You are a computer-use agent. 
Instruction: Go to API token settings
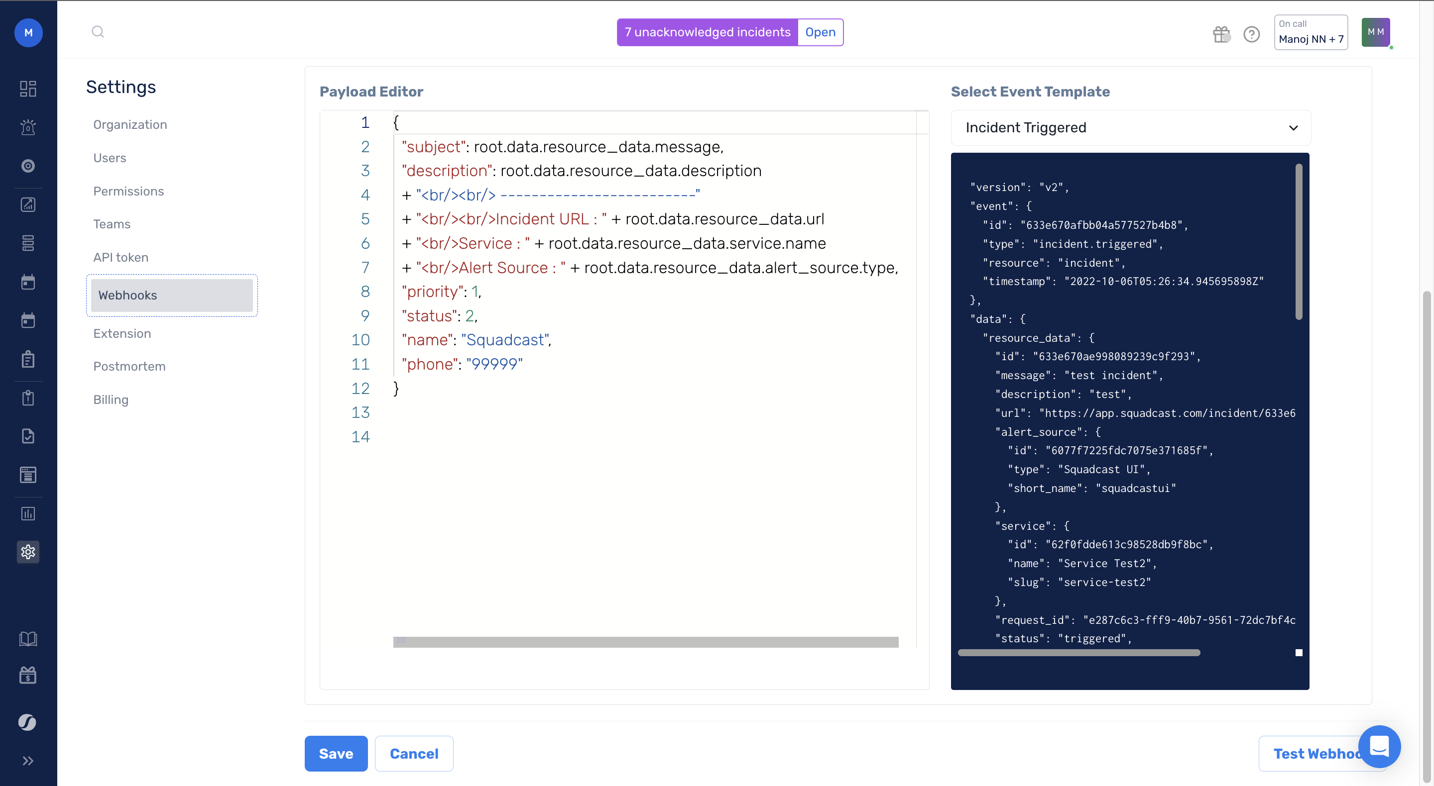point(121,257)
